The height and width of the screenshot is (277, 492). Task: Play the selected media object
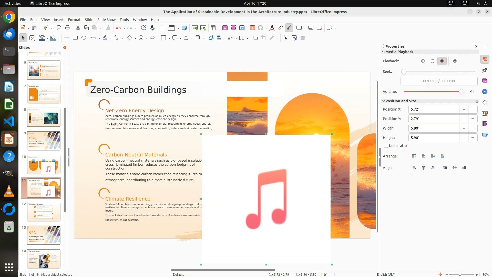(423, 61)
